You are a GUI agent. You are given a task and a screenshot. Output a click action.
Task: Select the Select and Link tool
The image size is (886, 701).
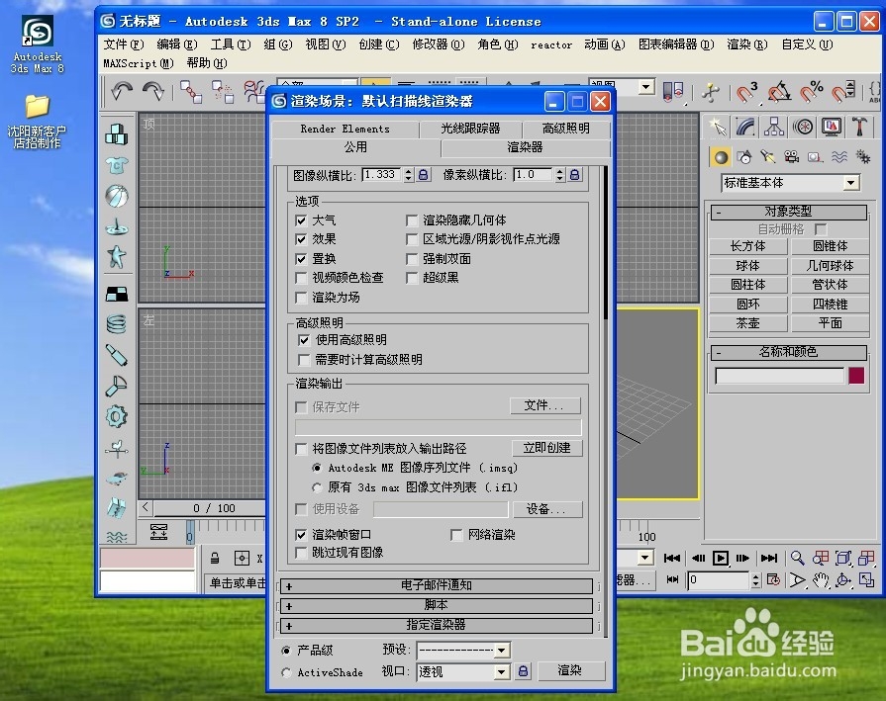191,91
